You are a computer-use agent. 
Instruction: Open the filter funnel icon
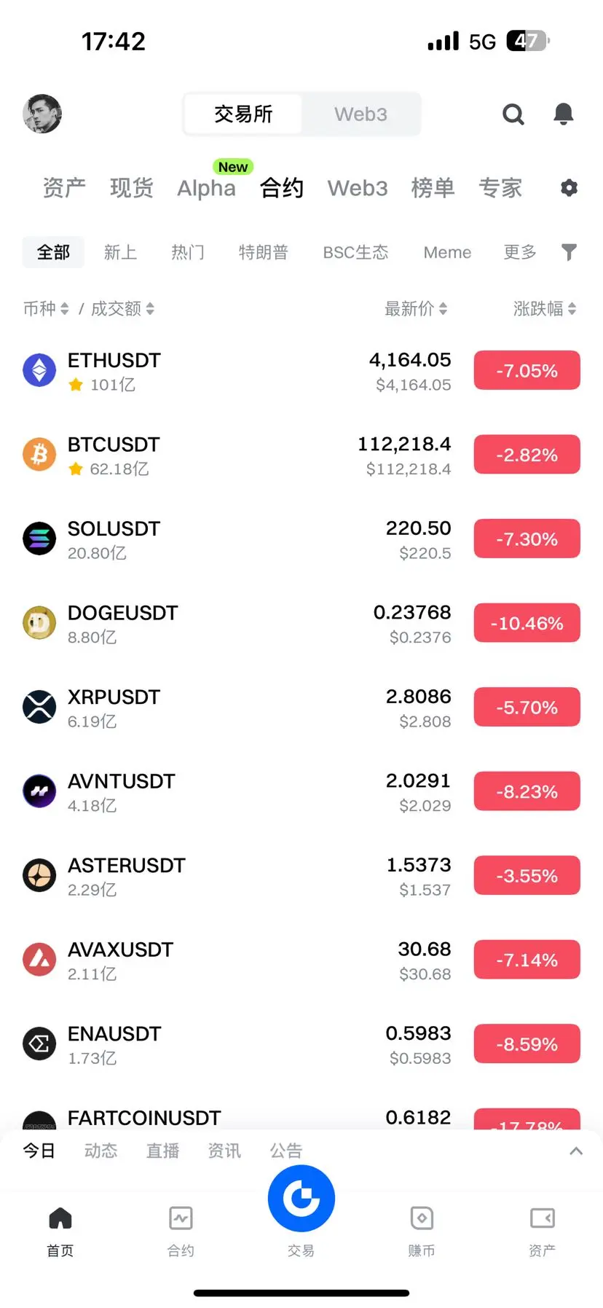click(569, 252)
